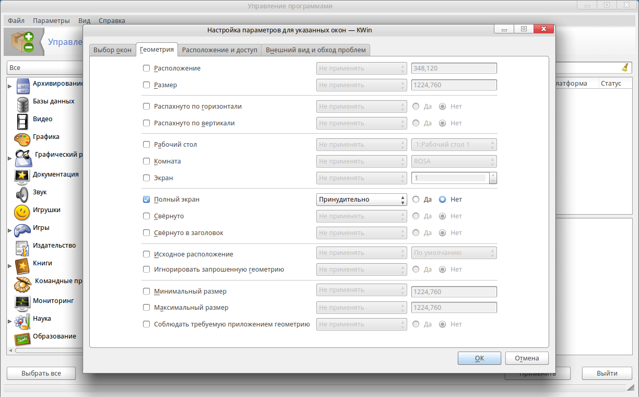Enable the Максимальный размер checkbox

tap(147, 308)
